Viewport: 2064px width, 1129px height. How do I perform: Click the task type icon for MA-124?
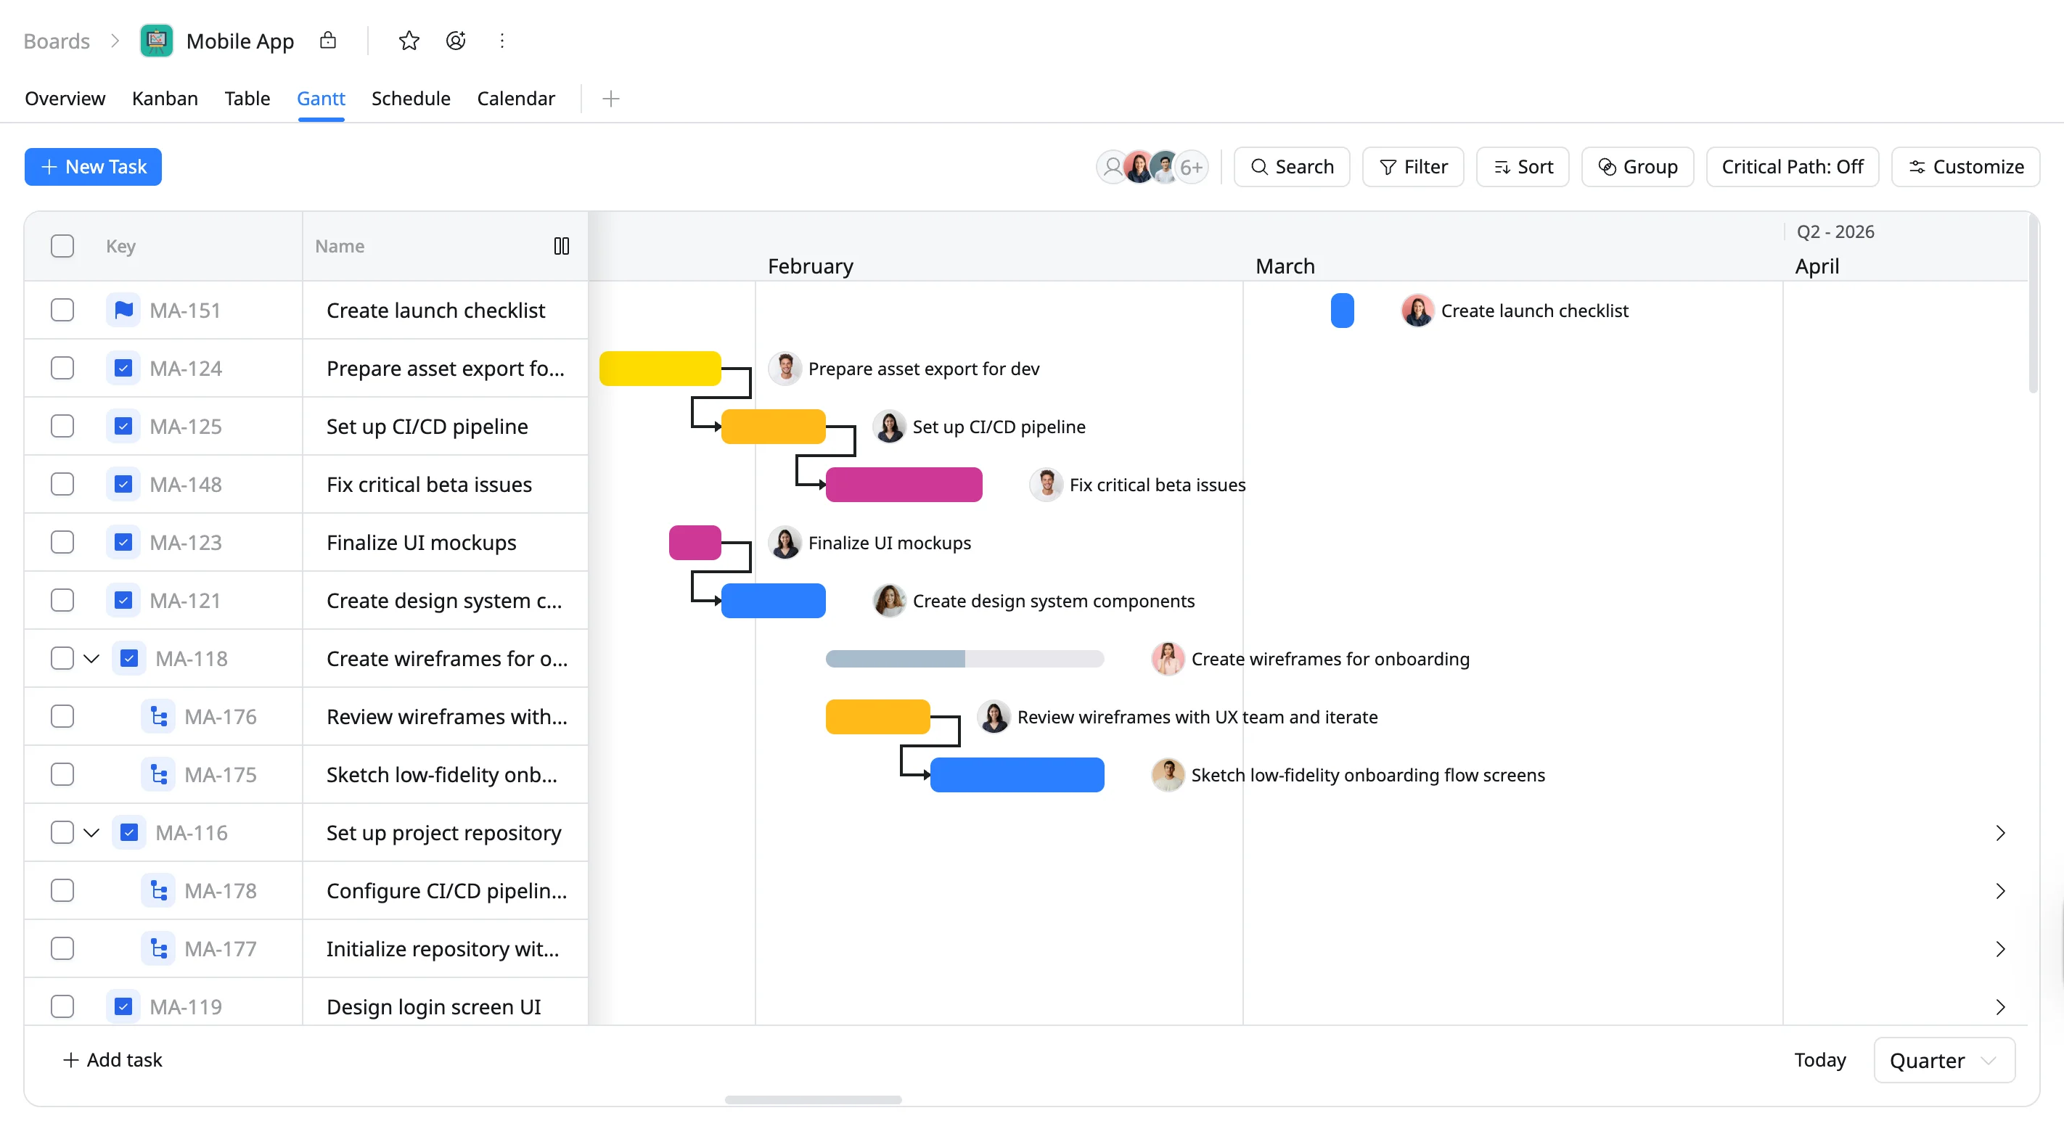click(123, 368)
